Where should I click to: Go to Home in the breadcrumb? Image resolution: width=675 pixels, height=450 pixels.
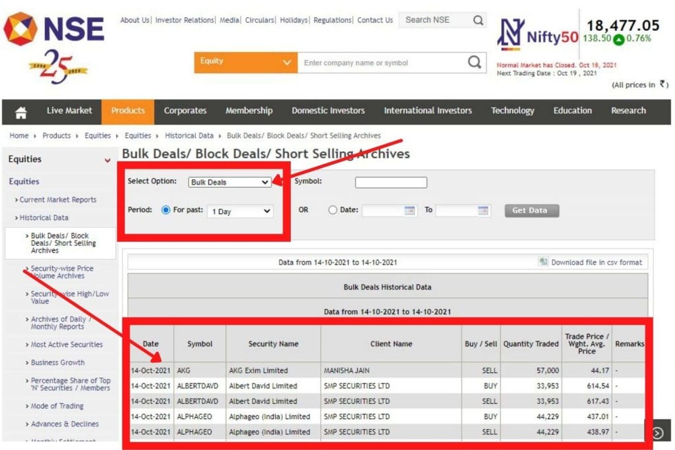19,136
